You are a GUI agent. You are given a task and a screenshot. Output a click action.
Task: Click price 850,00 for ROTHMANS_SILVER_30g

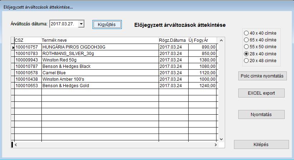[x=202, y=54]
